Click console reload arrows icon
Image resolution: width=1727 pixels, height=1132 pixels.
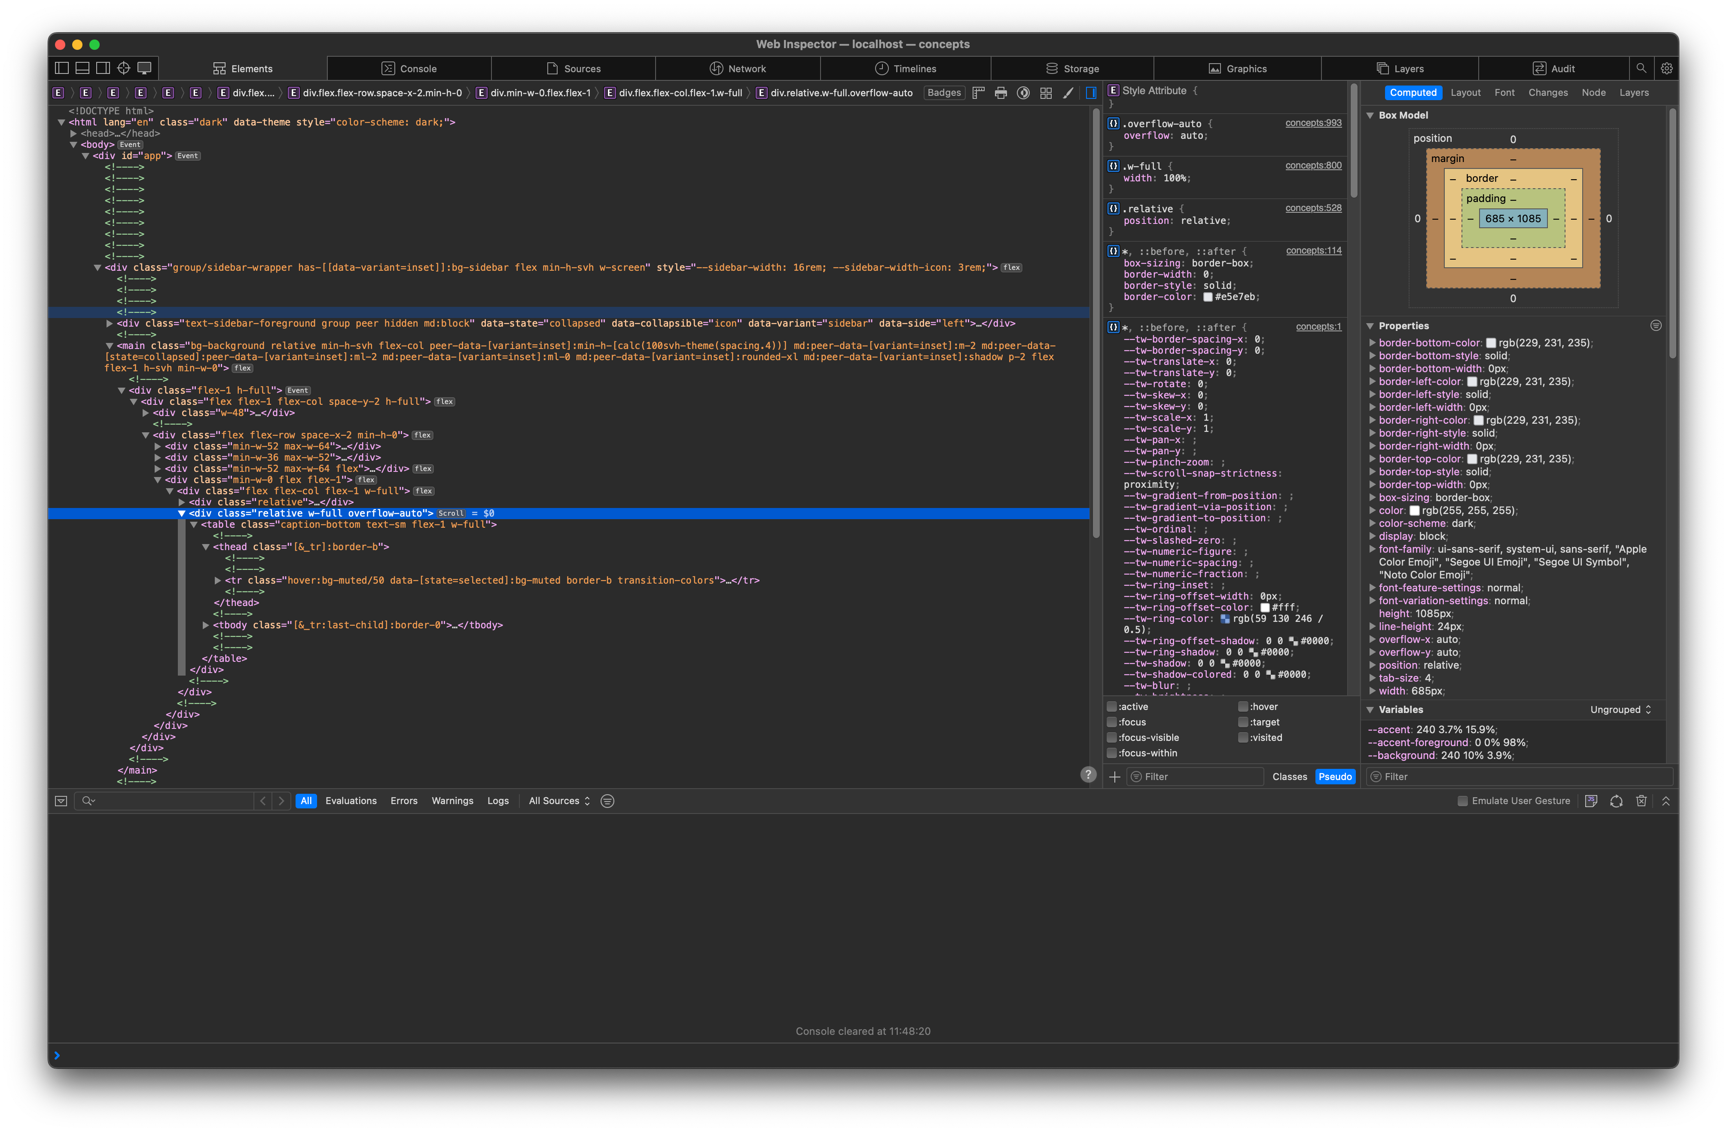click(x=1616, y=801)
